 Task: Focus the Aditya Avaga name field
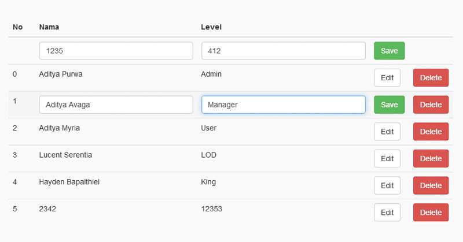point(116,105)
